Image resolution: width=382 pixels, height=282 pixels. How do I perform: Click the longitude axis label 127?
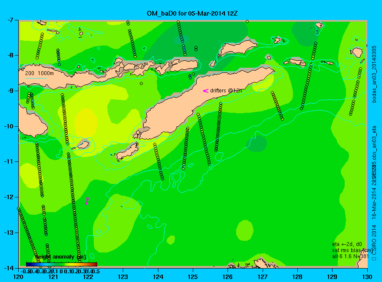tap(263, 277)
